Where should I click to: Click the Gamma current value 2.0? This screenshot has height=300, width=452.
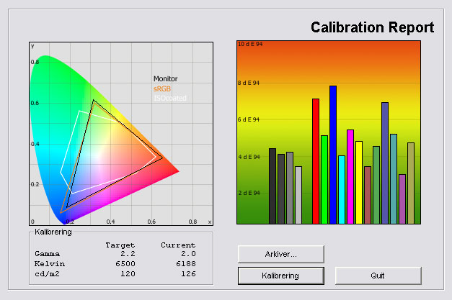189,254
